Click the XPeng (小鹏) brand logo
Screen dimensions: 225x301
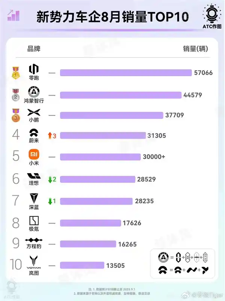34,112
